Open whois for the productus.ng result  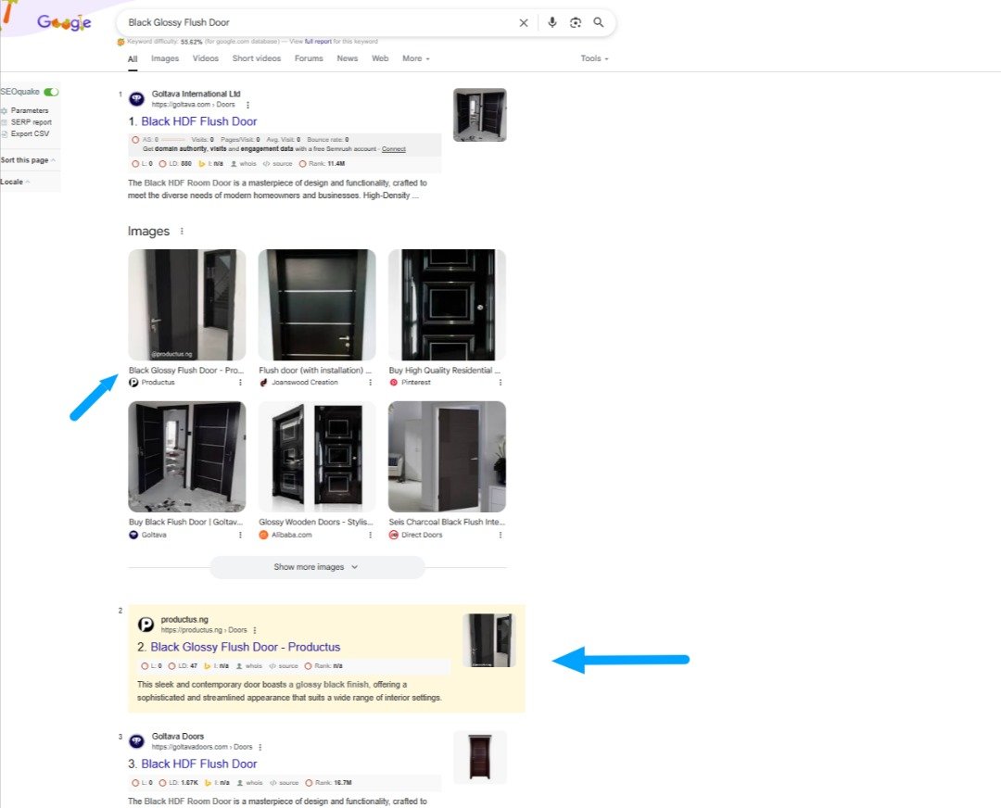249,665
